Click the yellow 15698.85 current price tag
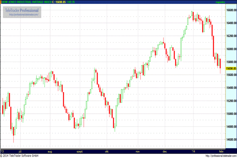237x158 pixels. click(231, 68)
